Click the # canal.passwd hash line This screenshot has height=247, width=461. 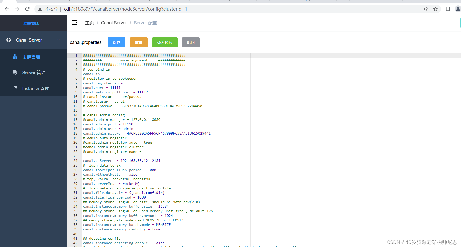(142, 106)
